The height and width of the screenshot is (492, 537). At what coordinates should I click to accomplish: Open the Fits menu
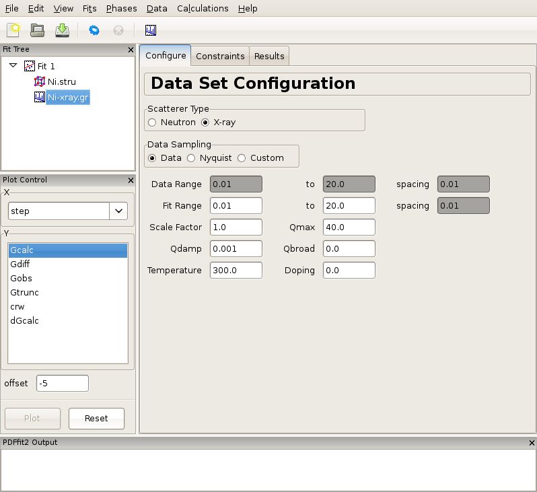pos(89,9)
